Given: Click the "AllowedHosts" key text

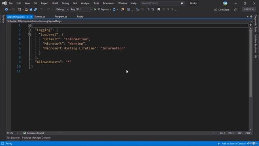Looking at the screenshot, I should pos(49,62).
